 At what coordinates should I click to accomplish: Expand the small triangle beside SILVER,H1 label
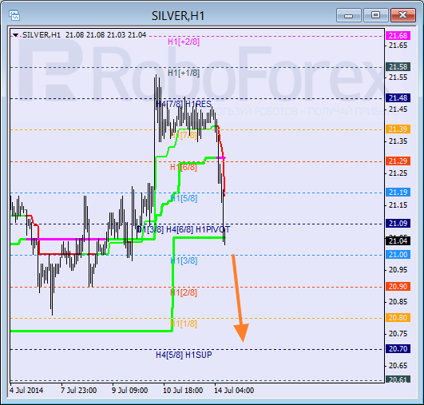point(16,35)
